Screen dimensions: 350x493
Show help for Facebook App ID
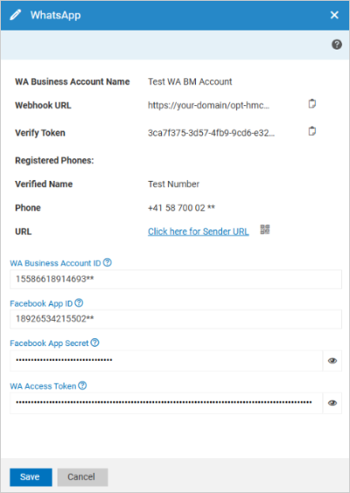pos(79,303)
